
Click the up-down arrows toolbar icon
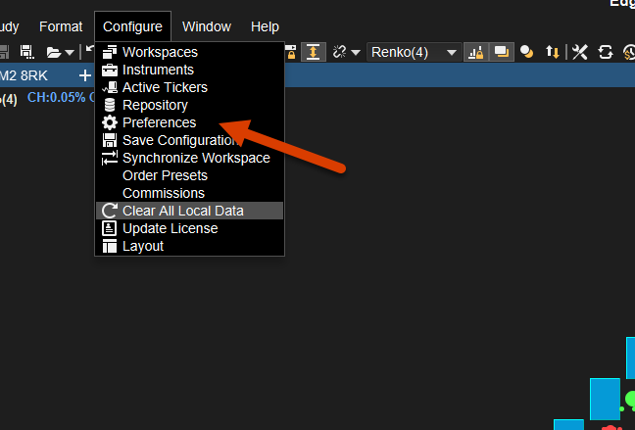tap(553, 52)
